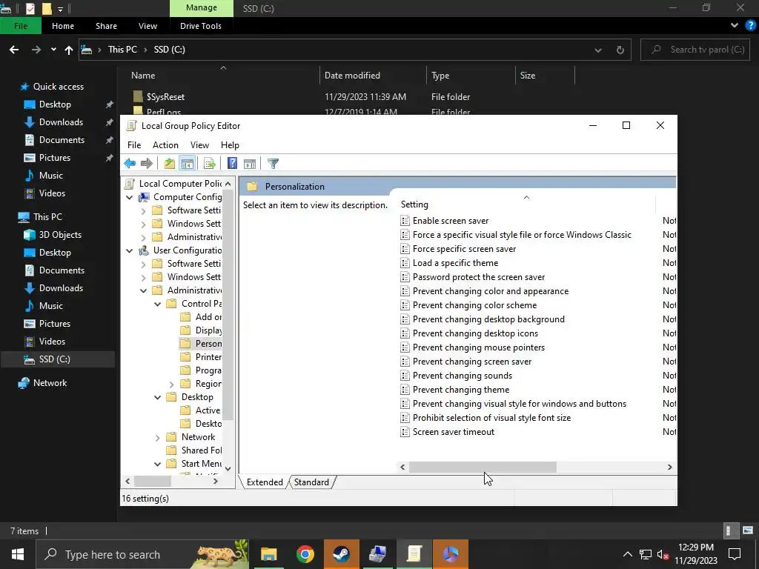
Task: Click right arrow of settings list scrollbar
Action: tap(669, 467)
